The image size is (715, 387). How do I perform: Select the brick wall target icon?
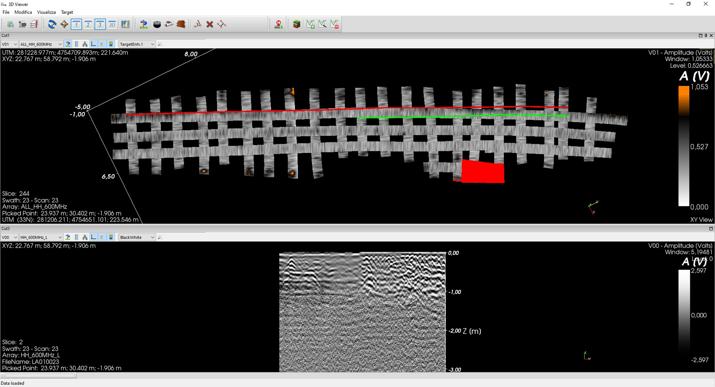181,24
